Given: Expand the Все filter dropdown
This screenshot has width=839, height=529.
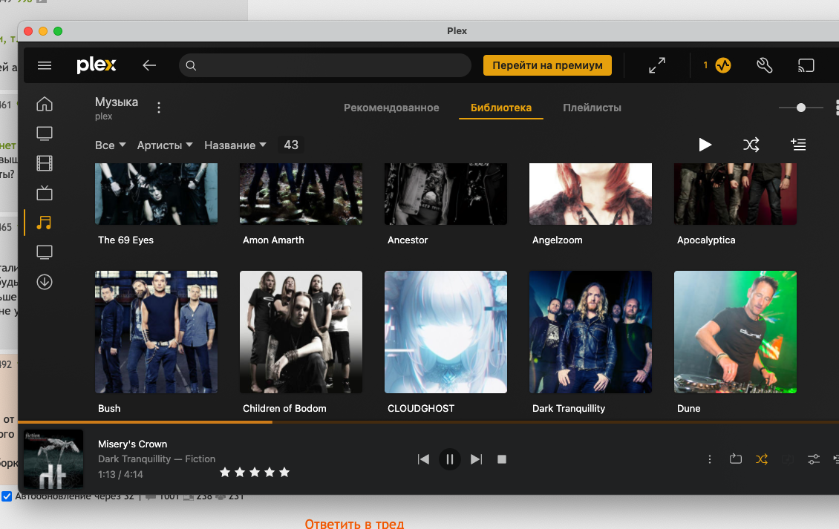Looking at the screenshot, I should click(110, 145).
